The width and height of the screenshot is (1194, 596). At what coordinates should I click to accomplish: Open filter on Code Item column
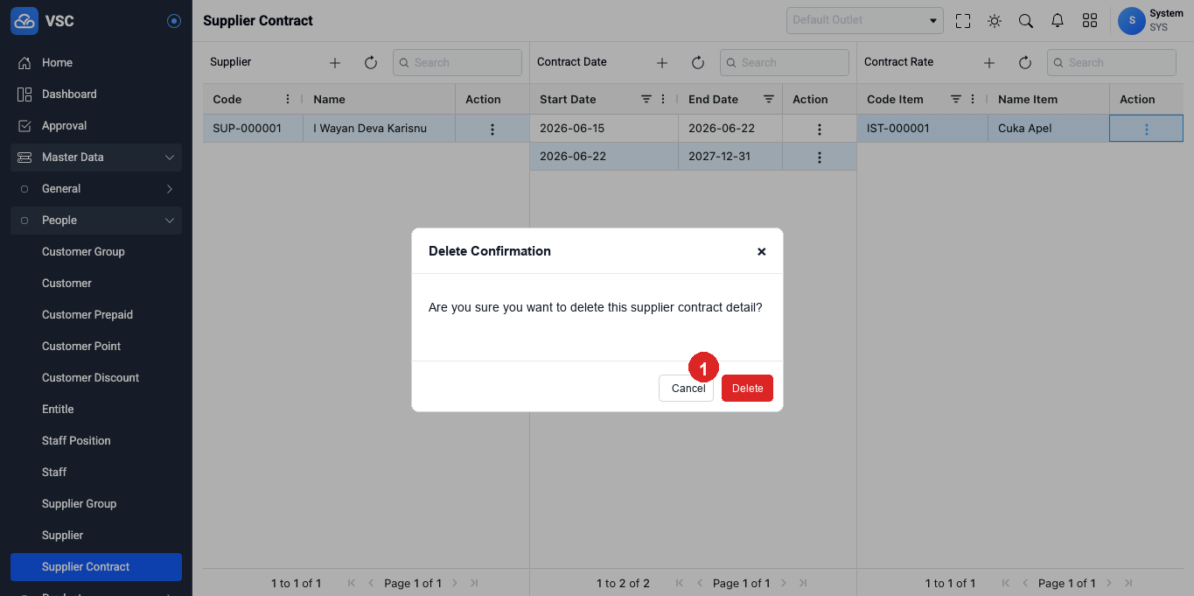coord(956,99)
